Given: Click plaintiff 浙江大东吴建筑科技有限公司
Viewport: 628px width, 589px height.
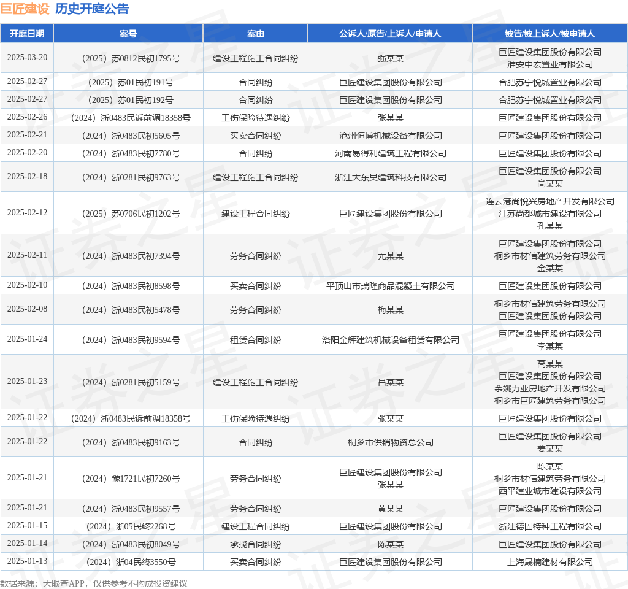Looking at the screenshot, I should click(391, 177).
